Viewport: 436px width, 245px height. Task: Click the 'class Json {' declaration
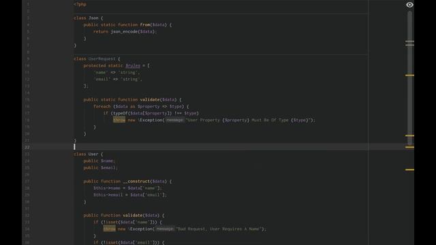tap(89, 18)
